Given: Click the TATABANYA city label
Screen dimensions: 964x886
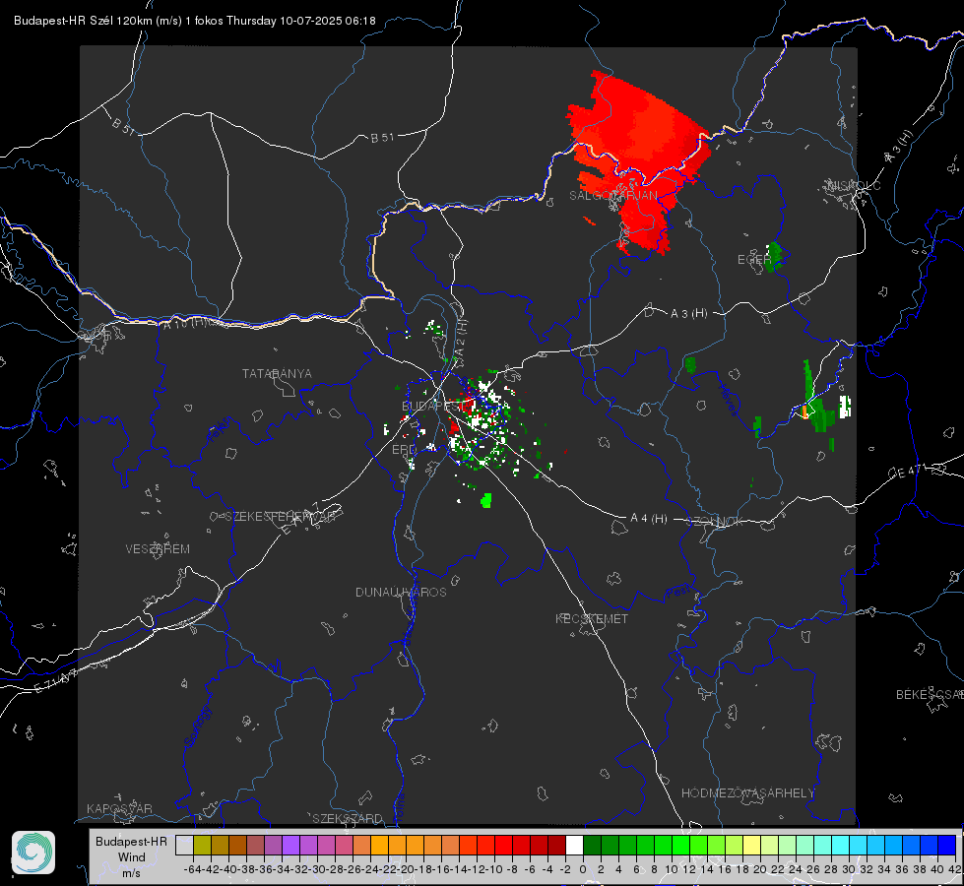Looking at the screenshot, I should [277, 373].
